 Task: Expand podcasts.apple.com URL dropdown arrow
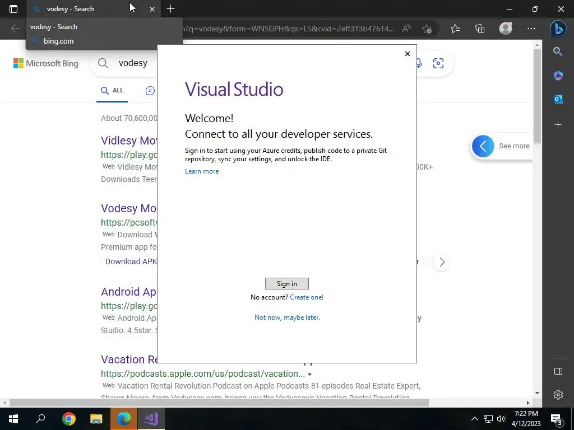click(x=309, y=375)
